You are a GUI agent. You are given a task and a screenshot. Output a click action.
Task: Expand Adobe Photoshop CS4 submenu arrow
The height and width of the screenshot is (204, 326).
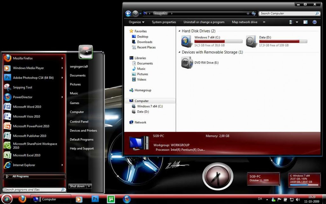pyautogui.click(x=62, y=78)
